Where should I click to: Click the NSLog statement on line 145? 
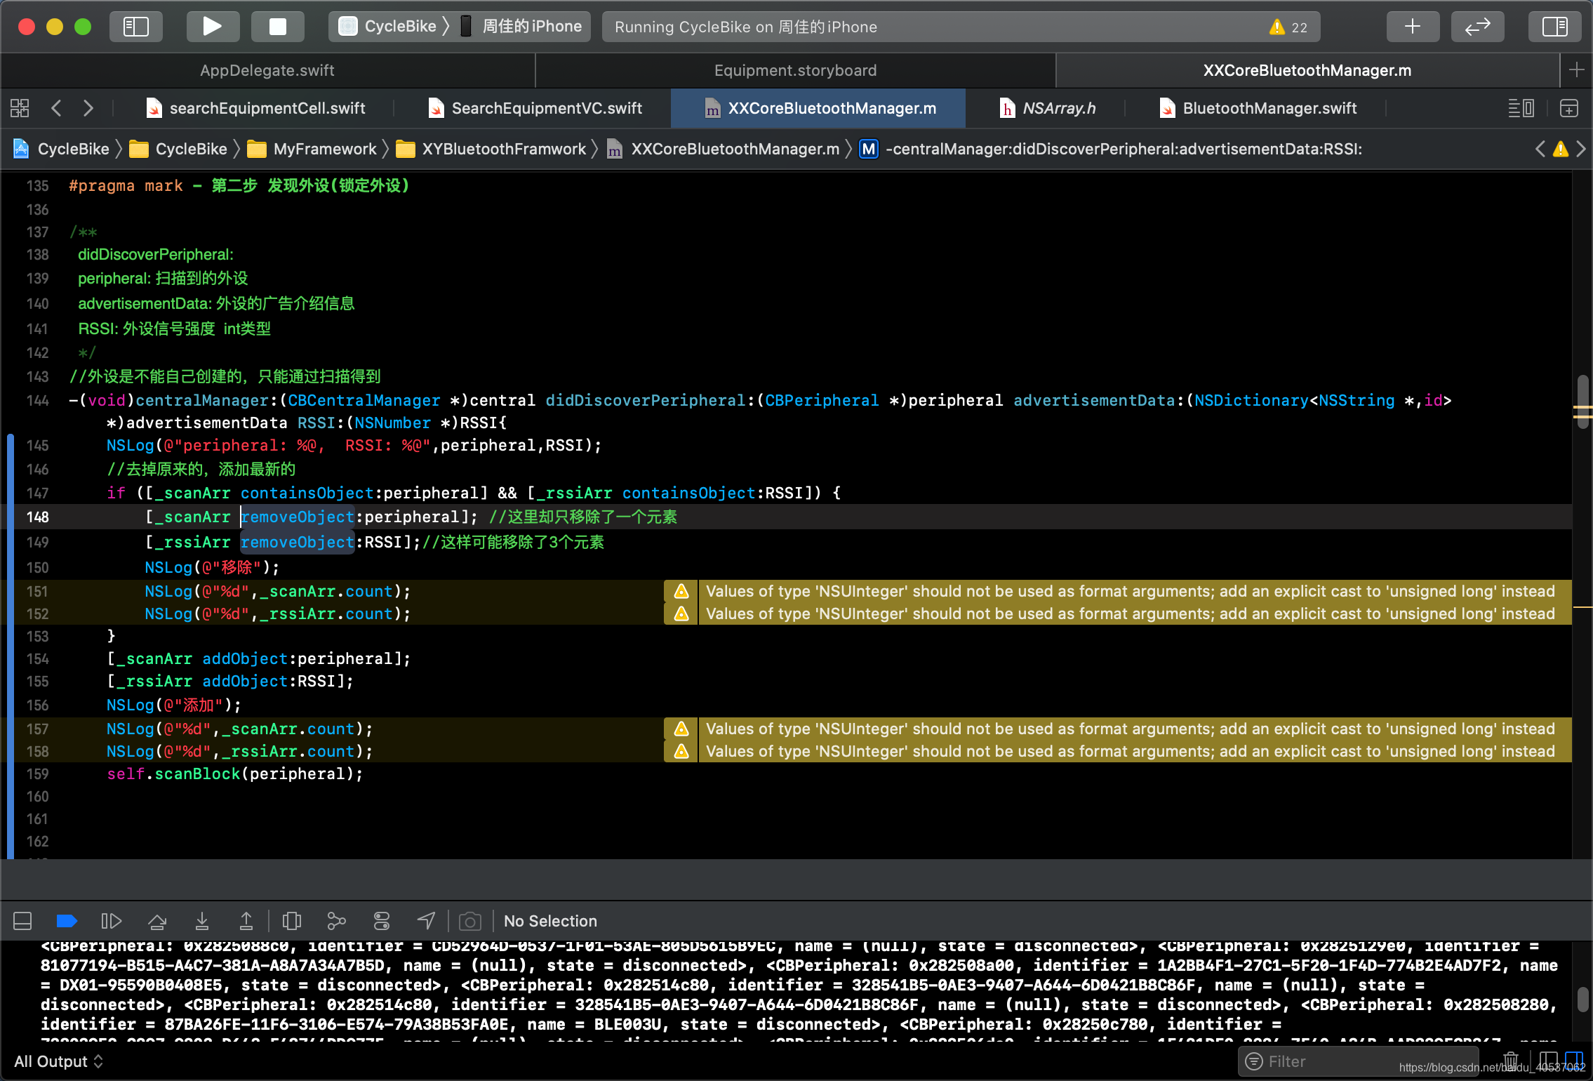[354, 445]
